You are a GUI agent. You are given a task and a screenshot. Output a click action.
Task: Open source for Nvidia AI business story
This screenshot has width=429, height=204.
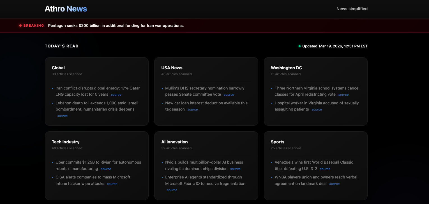pyautogui.click(x=235, y=169)
